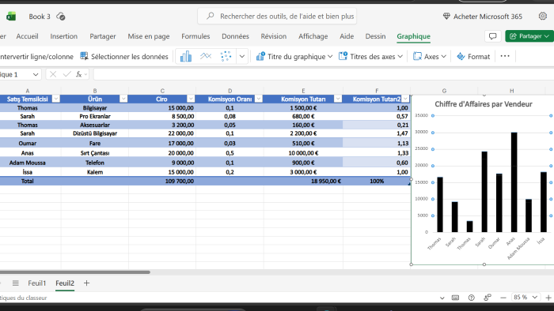Click the keyboard icon in status bar
This screenshot has height=311, width=554.
pyautogui.click(x=455, y=298)
